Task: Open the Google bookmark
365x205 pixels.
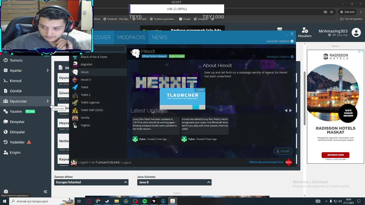Action: click(185, 19)
